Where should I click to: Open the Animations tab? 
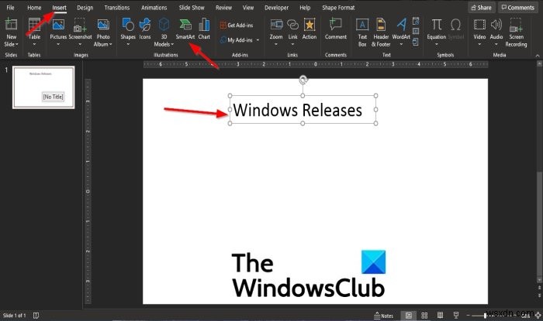pos(154,7)
